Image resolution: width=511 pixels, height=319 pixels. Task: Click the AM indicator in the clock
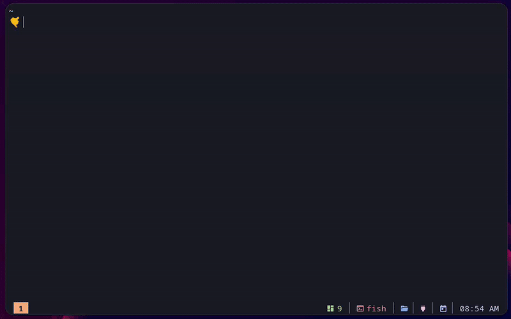(494, 309)
